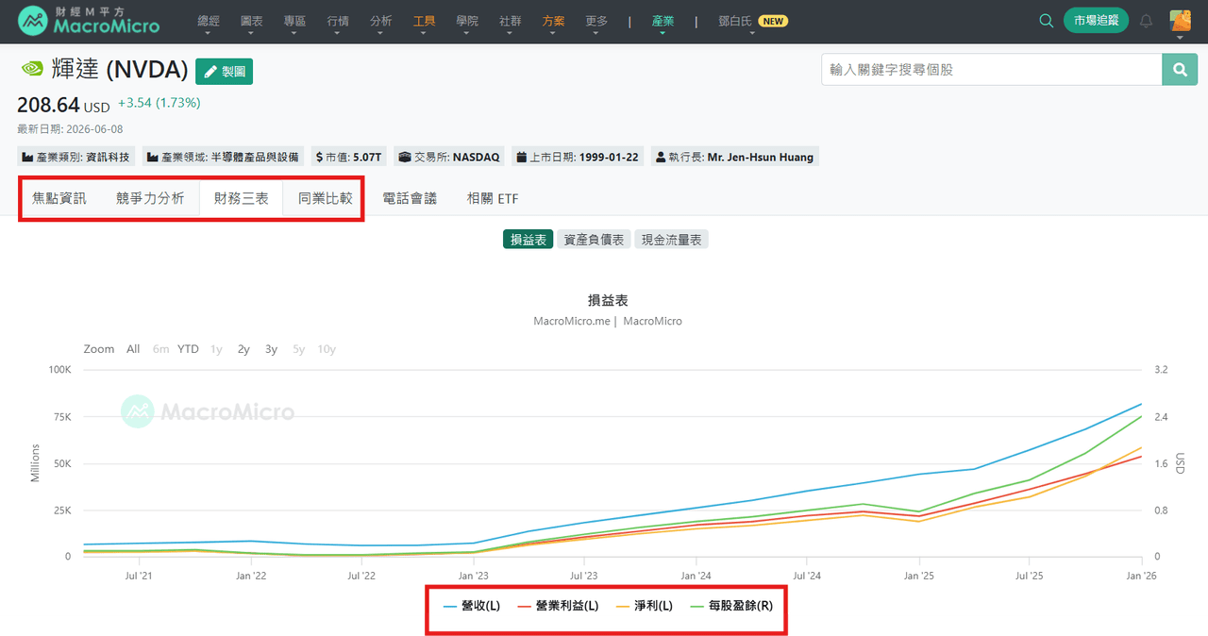Toggle the 淨利(L) legend series

pyautogui.click(x=644, y=606)
